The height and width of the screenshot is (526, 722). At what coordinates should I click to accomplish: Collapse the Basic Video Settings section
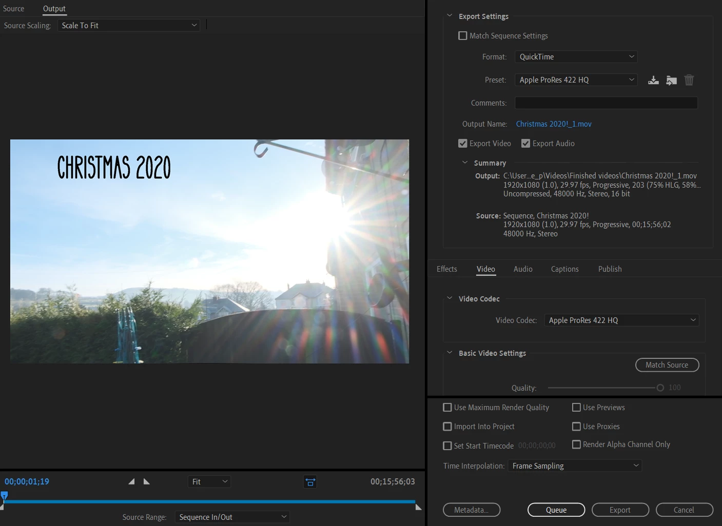pos(450,353)
